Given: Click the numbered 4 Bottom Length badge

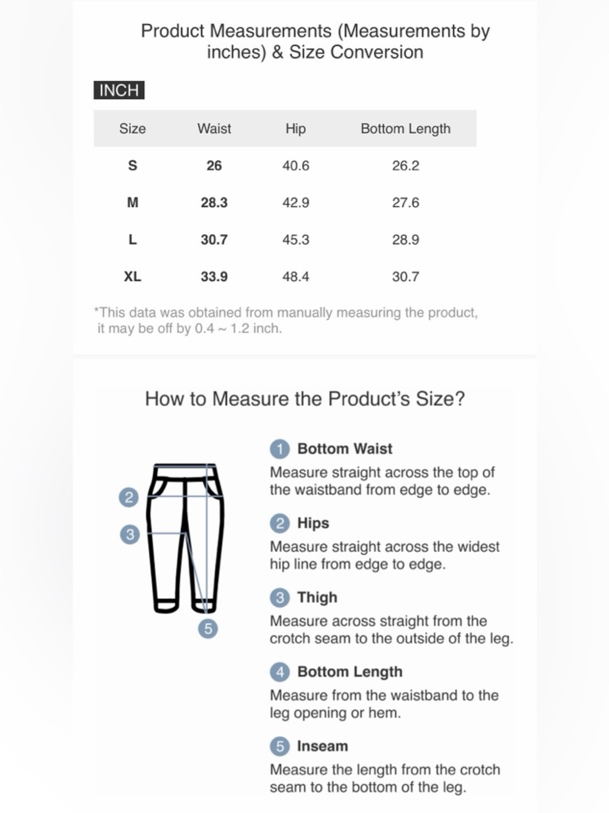Looking at the screenshot, I should coord(280,672).
